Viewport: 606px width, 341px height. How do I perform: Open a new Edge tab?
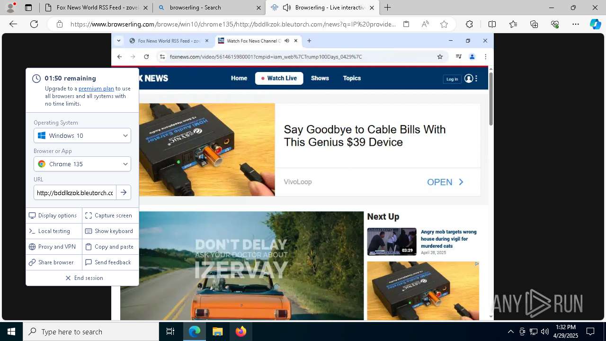(387, 8)
